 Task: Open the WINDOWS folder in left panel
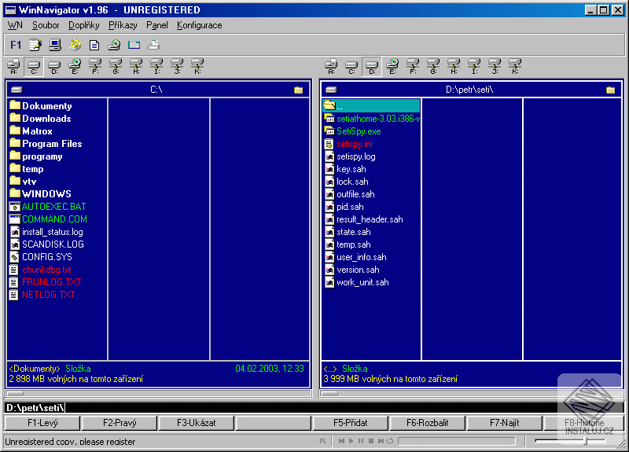coord(46,194)
